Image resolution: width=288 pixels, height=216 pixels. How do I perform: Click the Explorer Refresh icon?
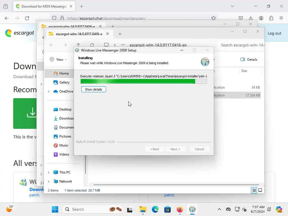click(92, 45)
